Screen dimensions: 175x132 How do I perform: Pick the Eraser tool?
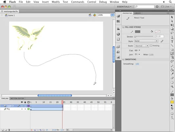point(172,78)
